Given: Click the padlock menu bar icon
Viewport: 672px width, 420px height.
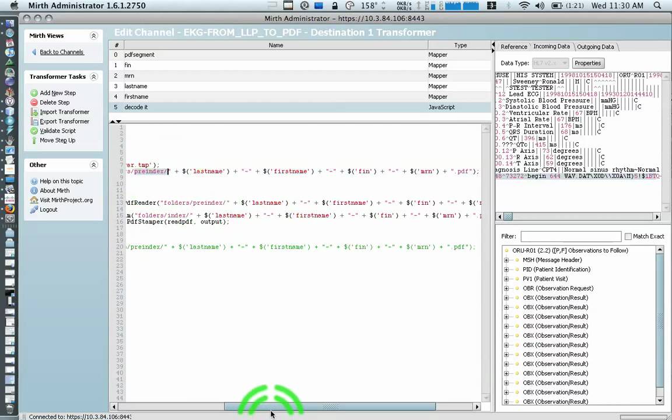Looking at the screenshot, I should pyautogui.click(x=335, y=6).
